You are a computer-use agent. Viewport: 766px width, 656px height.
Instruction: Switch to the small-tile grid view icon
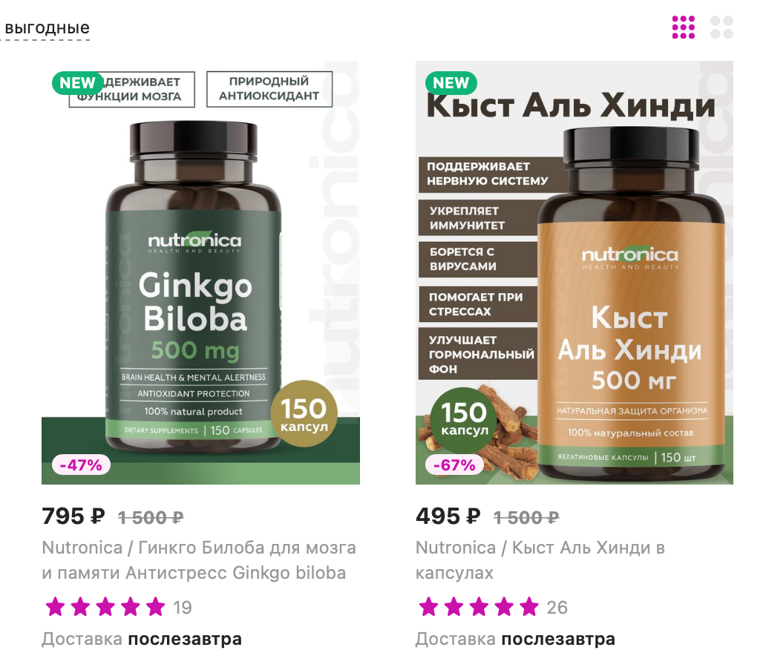(684, 27)
